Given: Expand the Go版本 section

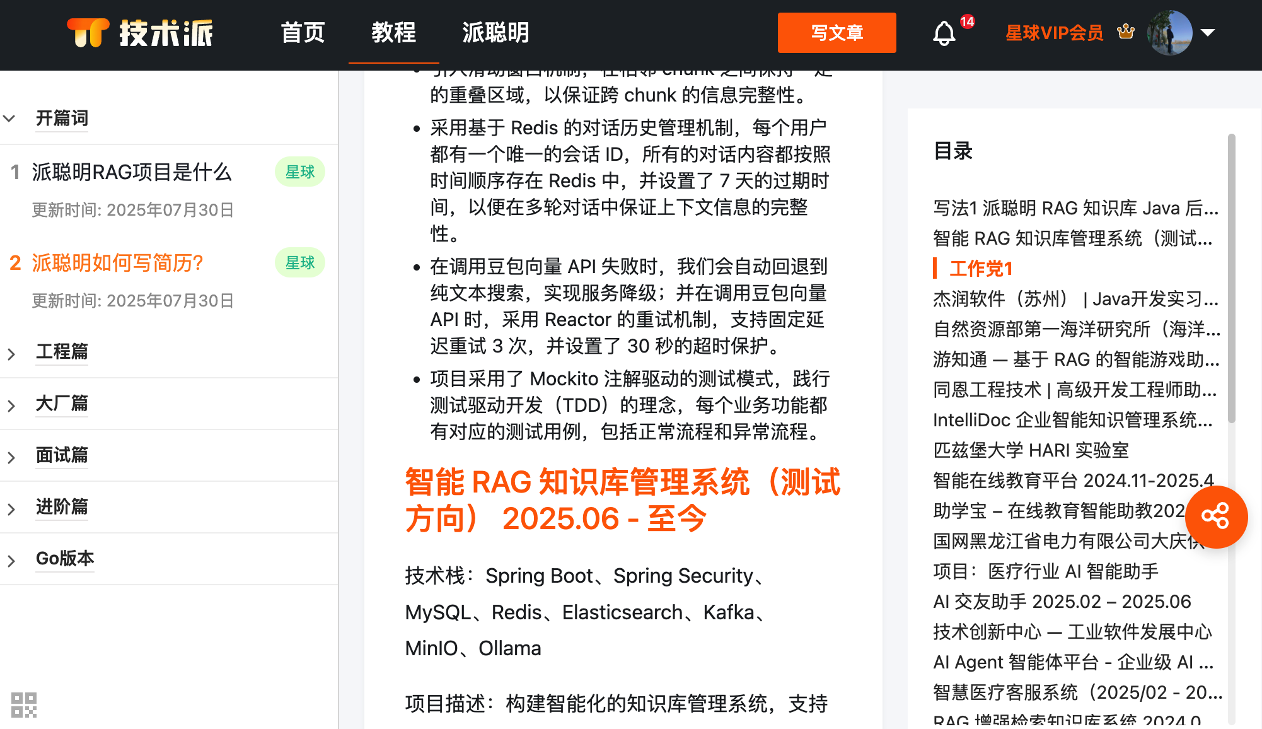Looking at the screenshot, I should coord(11,561).
